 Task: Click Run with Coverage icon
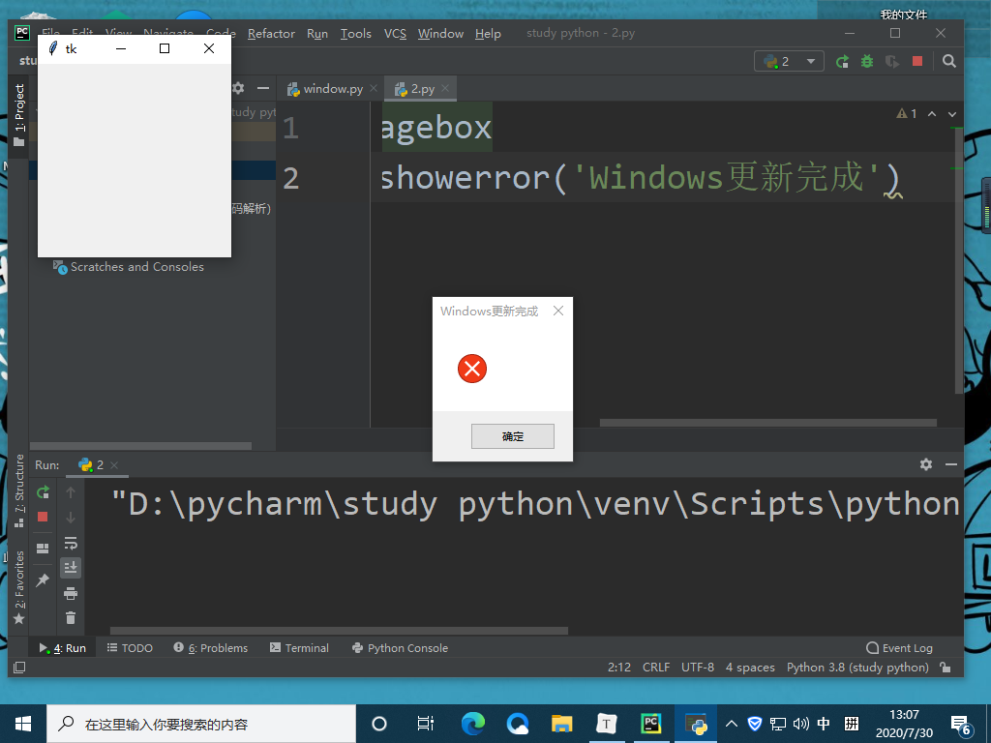click(891, 61)
